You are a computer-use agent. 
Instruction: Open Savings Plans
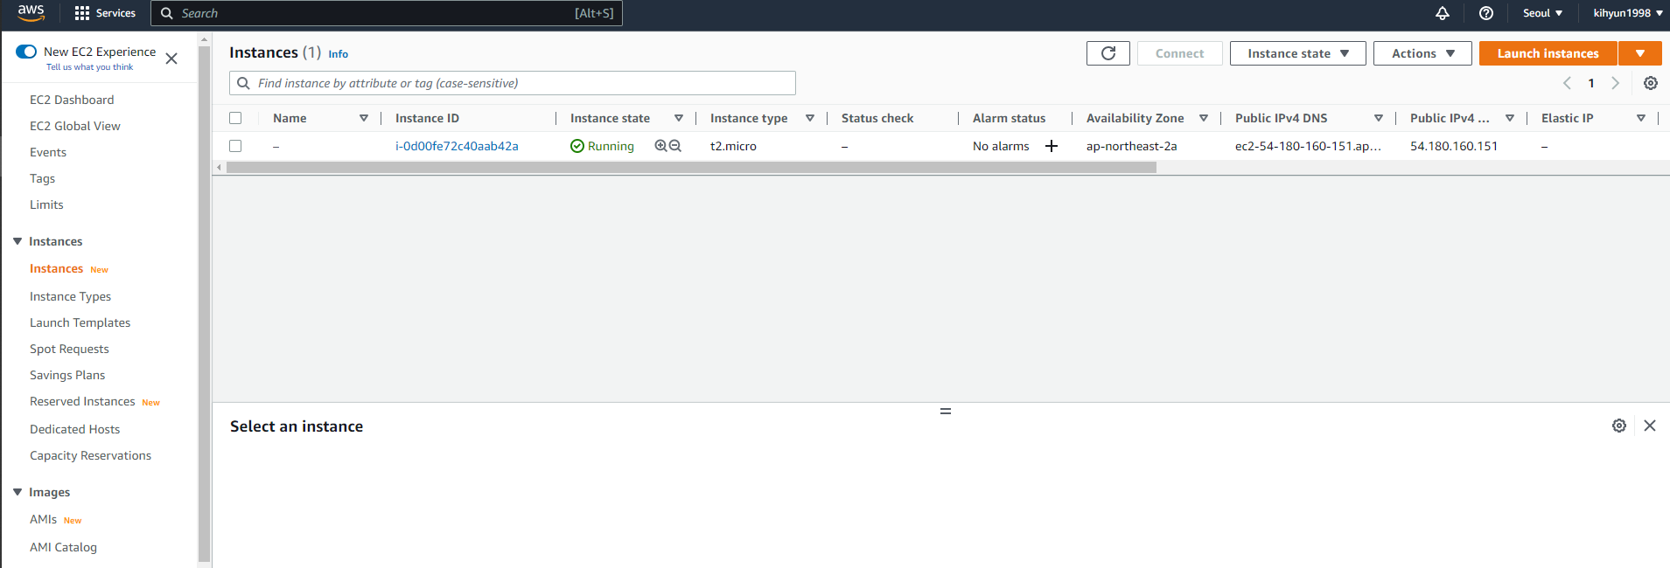pos(67,375)
